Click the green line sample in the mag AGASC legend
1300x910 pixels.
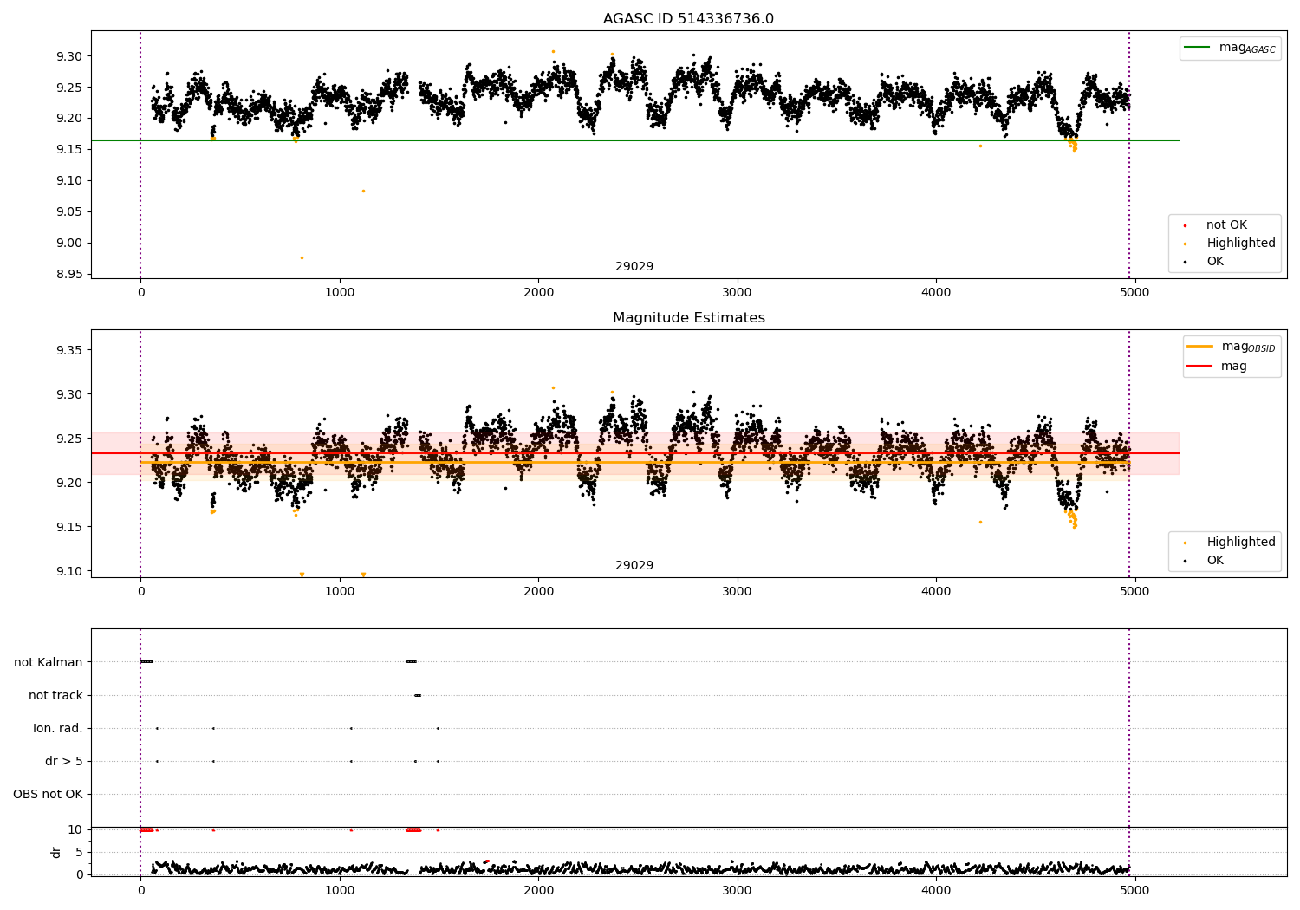[1197, 48]
